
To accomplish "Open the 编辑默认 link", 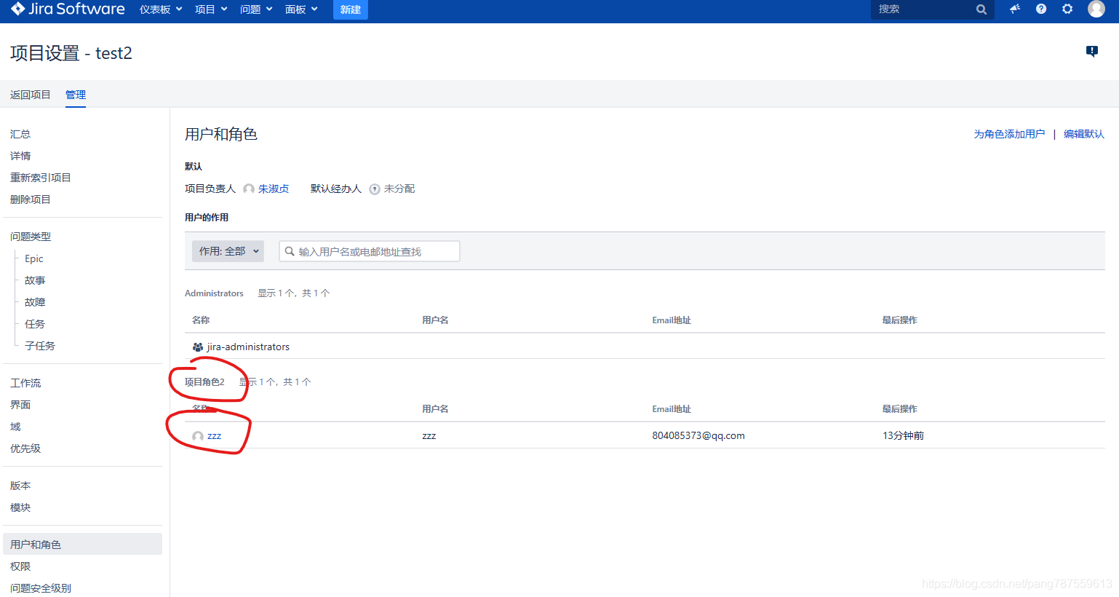I will coord(1084,134).
